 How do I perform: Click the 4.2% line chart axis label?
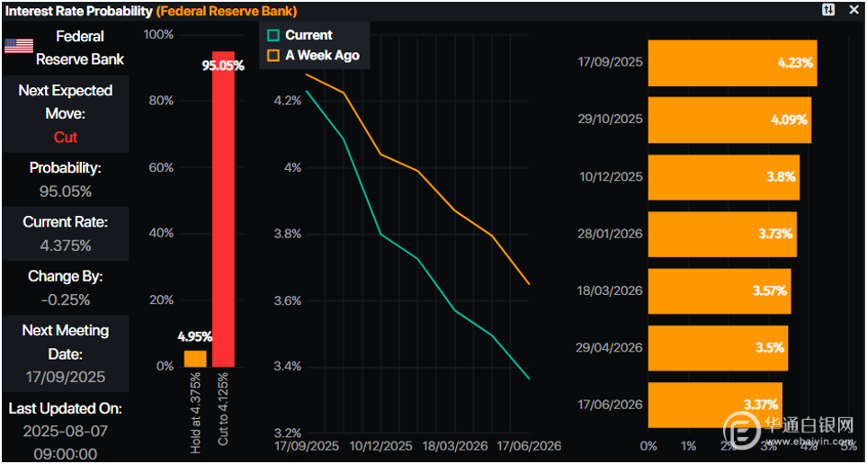(x=288, y=102)
